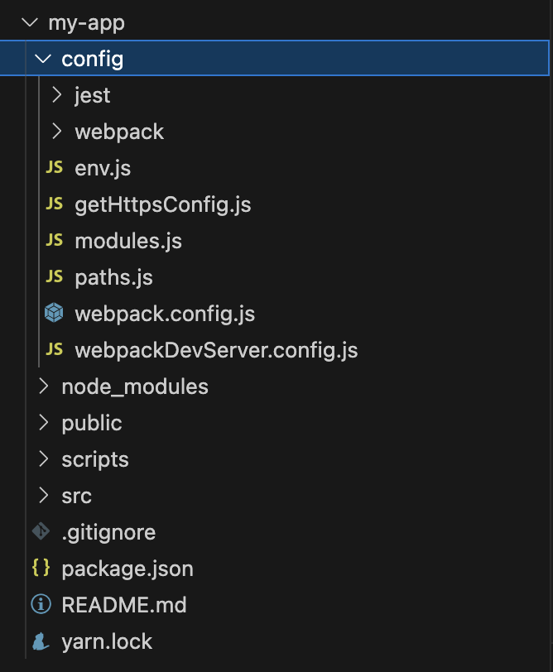The height and width of the screenshot is (672, 553).
Task: Click the yarn cat icon beside yarn.lock
Action: click(x=41, y=641)
